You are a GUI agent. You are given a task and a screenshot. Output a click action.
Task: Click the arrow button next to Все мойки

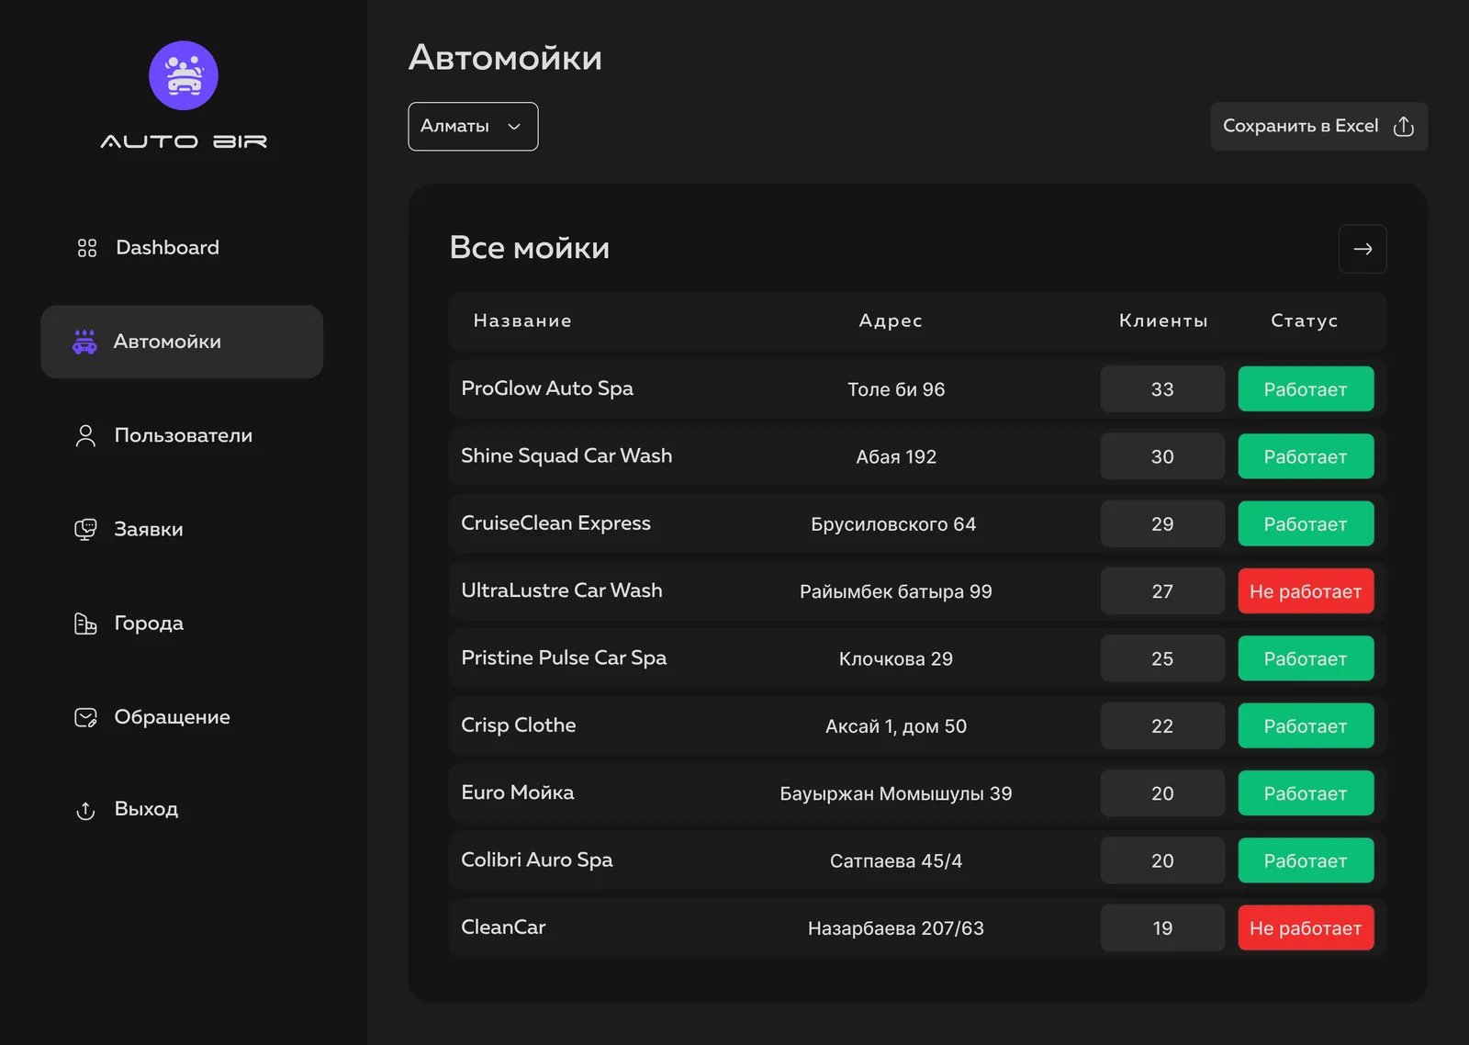click(1362, 249)
